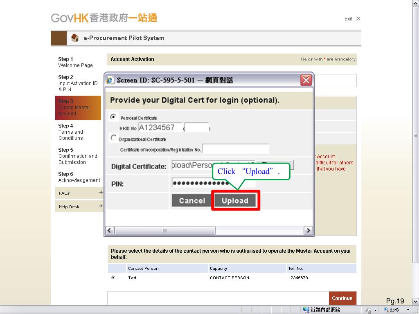The image size is (419, 314).
Task: Click the dialog's horizontal scrollbar left arrow
Action: pyautogui.click(x=110, y=231)
